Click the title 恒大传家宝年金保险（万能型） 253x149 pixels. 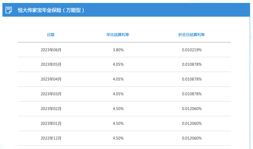(51, 10)
